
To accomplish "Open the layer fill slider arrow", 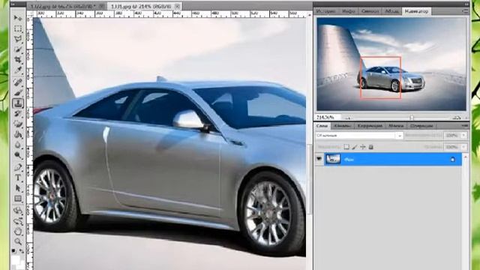I will click(x=463, y=147).
